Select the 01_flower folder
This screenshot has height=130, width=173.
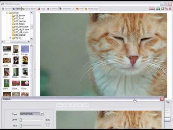pyautogui.click(x=20, y=16)
